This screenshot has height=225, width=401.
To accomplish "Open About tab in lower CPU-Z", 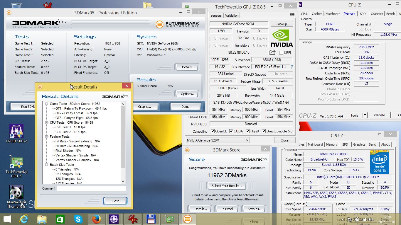I will tap(385, 144).
